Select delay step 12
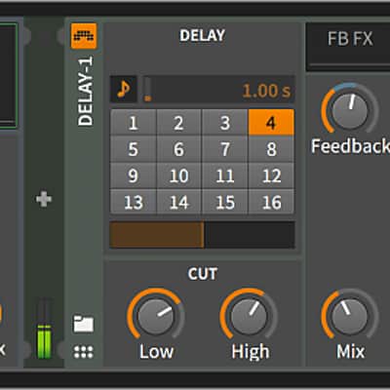 271,175
